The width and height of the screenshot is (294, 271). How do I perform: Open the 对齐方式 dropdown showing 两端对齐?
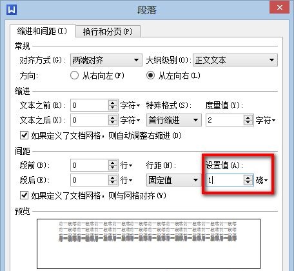pos(106,60)
